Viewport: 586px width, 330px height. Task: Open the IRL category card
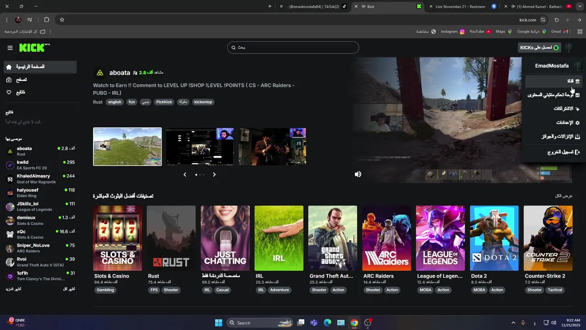pyautogui.click(x=279, y=238)
